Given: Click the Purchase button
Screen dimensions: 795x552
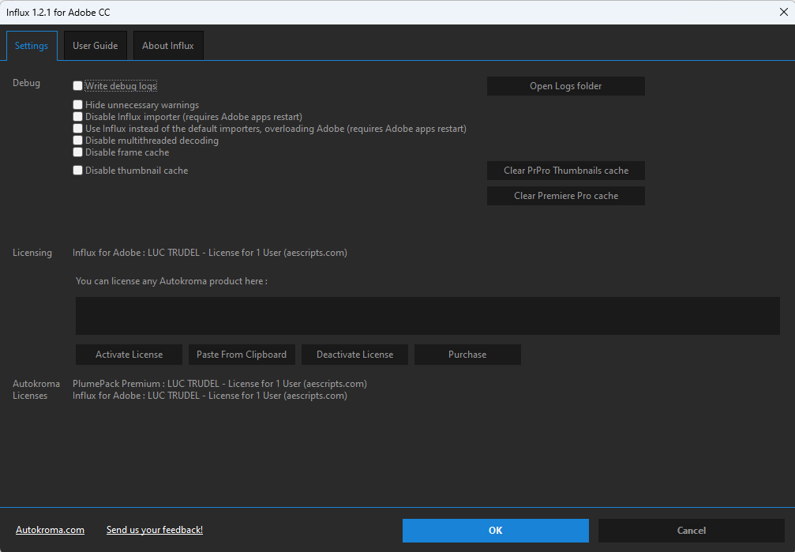Looking at the screenshot, I should [x=467, y=355].
